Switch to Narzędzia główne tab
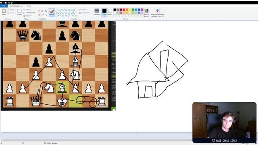Screen dimensions: 258x145 point(16,6)
